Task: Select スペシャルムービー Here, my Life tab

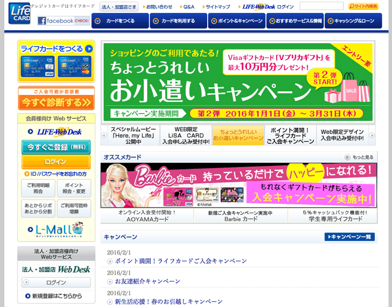Action: click(x=133, y=135)
